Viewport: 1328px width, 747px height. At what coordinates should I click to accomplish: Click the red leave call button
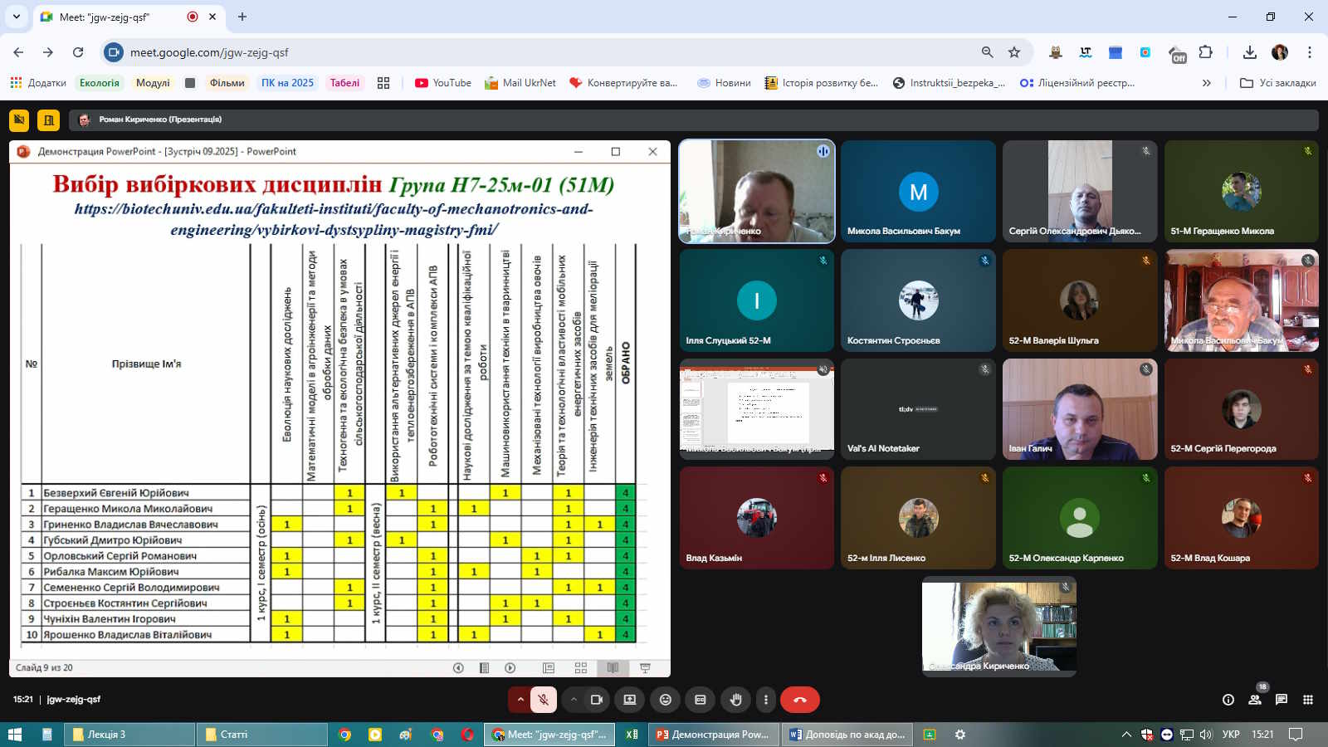799,700
